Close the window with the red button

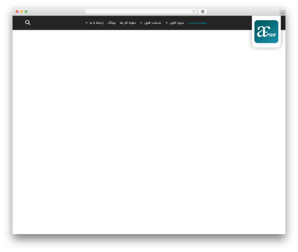pos(17,12)
